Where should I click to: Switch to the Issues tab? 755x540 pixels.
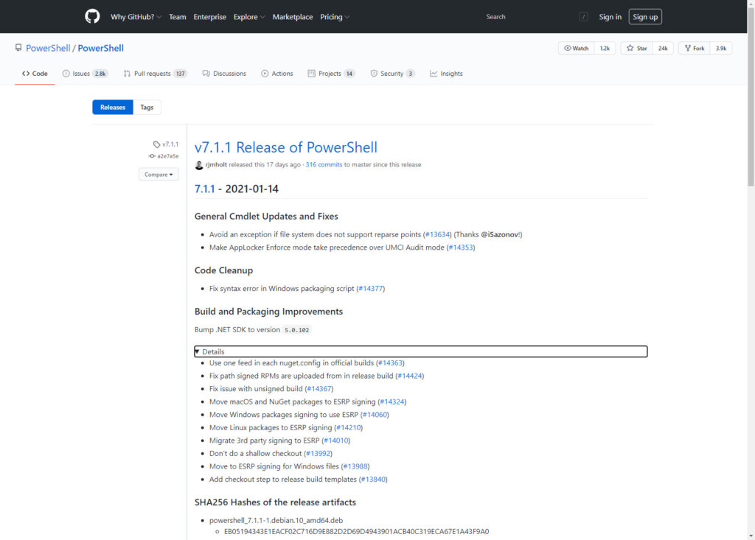point(85,74)
